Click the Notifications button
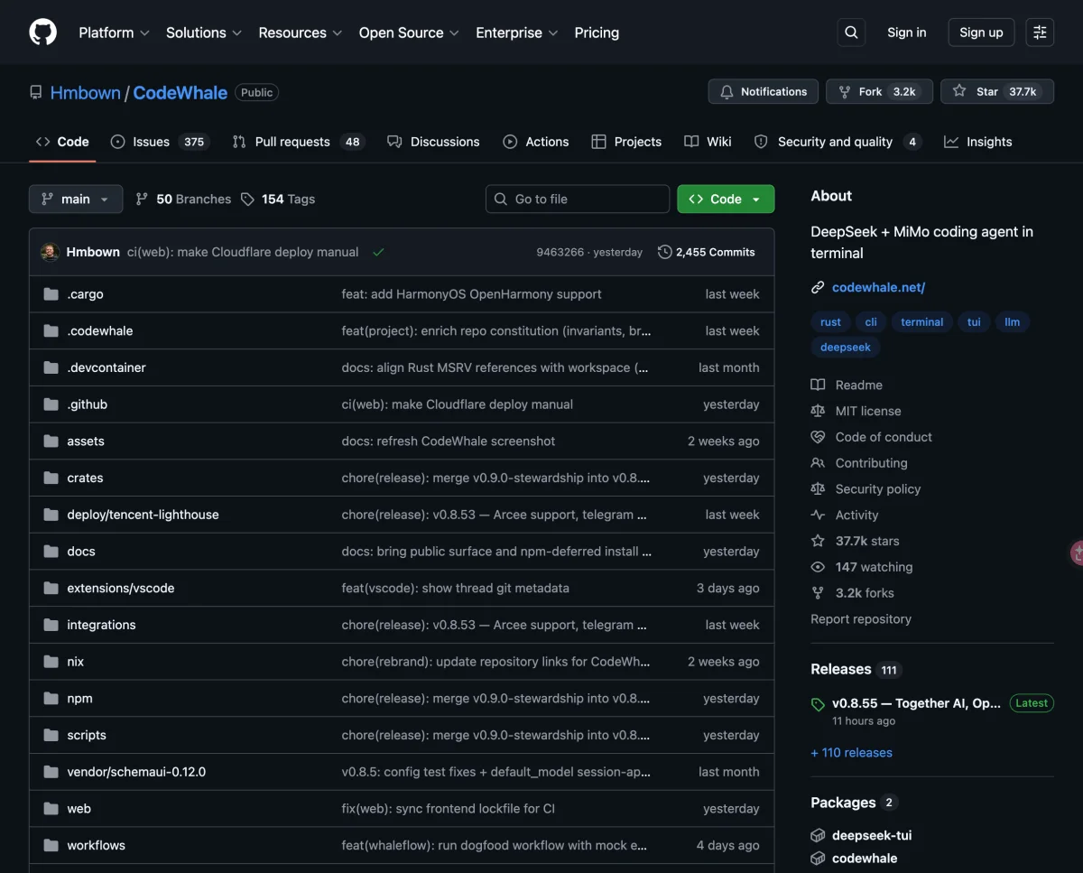Viewport: 1083px width, 873px height. coord(764,92)
